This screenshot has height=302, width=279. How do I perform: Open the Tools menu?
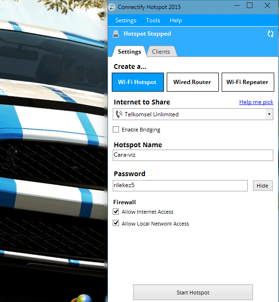(153, 20)
